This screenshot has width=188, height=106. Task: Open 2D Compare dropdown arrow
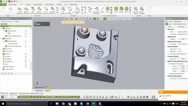point(73,13)
